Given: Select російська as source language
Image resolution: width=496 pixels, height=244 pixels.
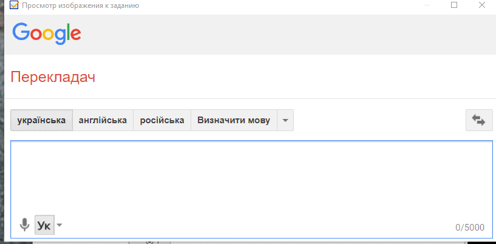Looking at the screenshot, I should point(162,120).
